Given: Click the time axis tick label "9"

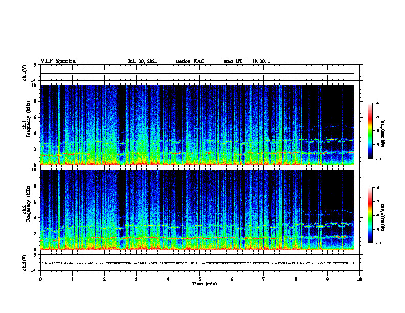Looking at the screenshot, I should [x=327, y=279].
